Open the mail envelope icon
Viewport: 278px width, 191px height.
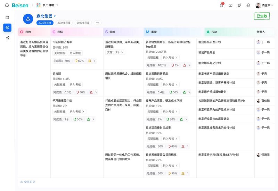tap(230, 5)
